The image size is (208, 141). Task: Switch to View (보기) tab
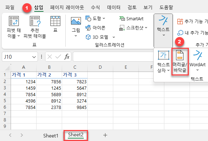[148, 7]
